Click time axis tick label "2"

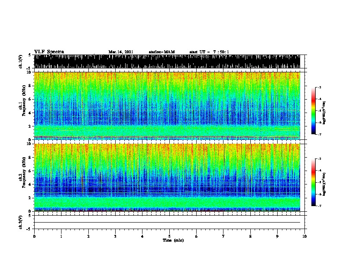(88, 236)
